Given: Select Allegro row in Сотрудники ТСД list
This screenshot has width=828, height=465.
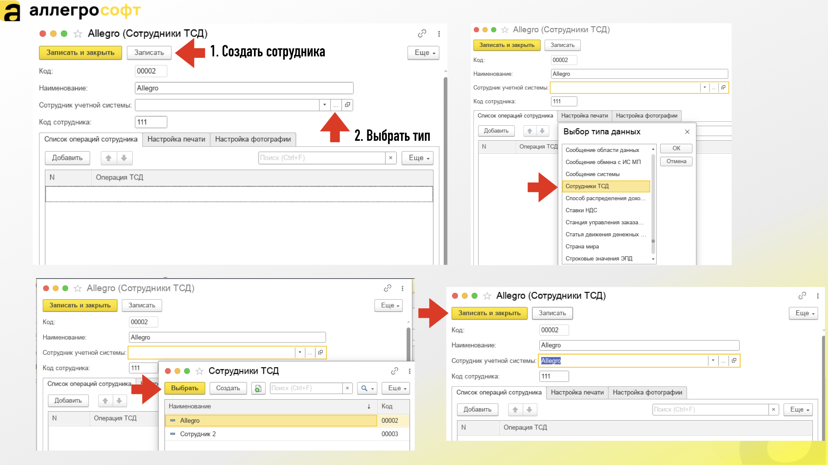Looking at the screenshot, I should 287,421.
